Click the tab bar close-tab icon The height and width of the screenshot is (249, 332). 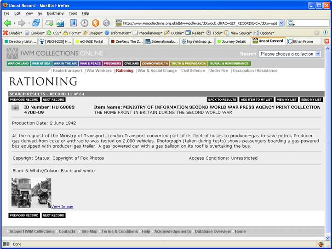tap(326, 41)
